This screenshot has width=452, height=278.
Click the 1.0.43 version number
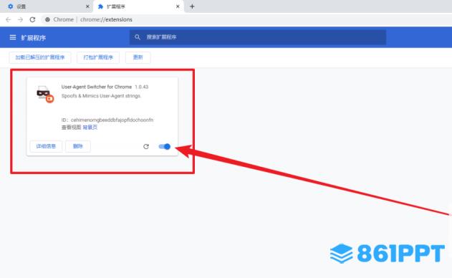(142, 87)
